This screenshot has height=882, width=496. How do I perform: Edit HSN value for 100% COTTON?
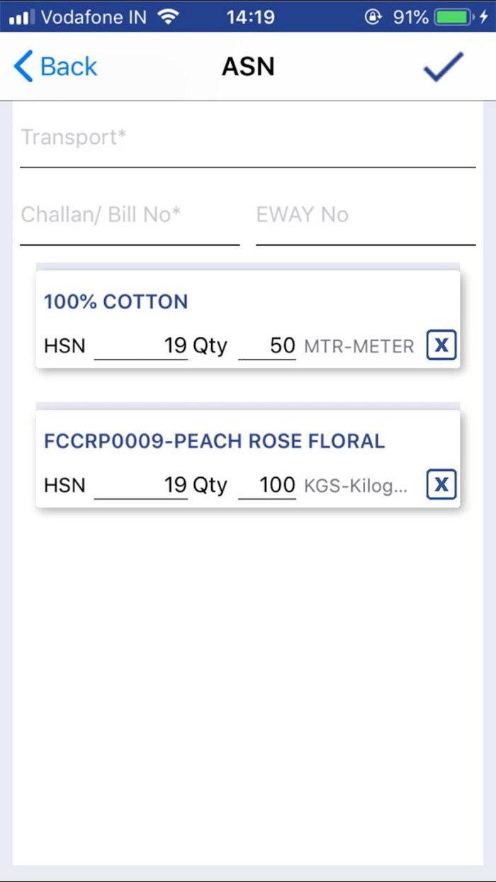(x=141, y=346)
